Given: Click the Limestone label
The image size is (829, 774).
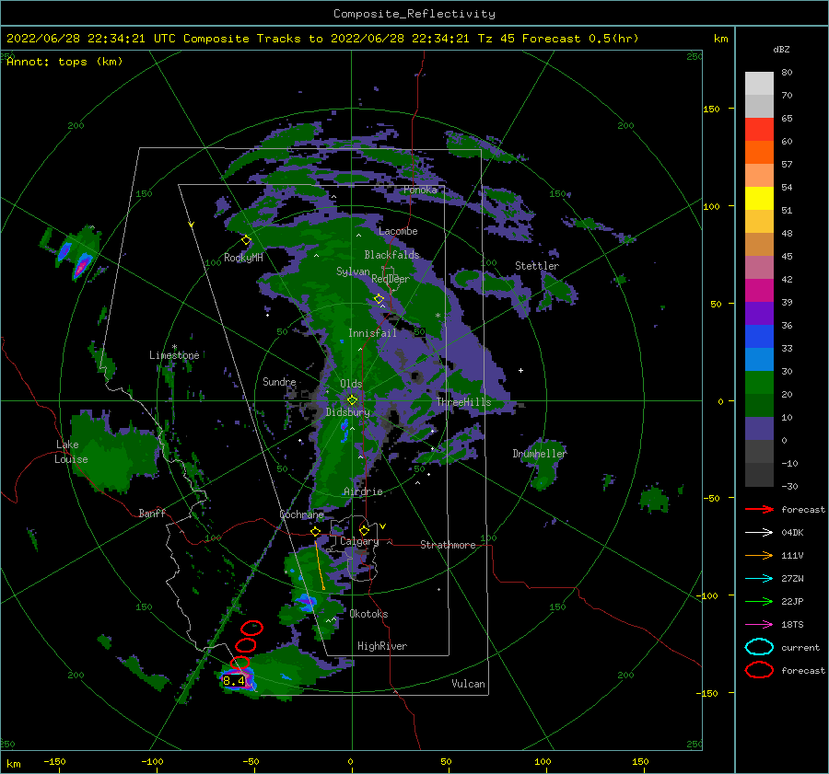Looking at the screenshot, I should click(174, 355).
